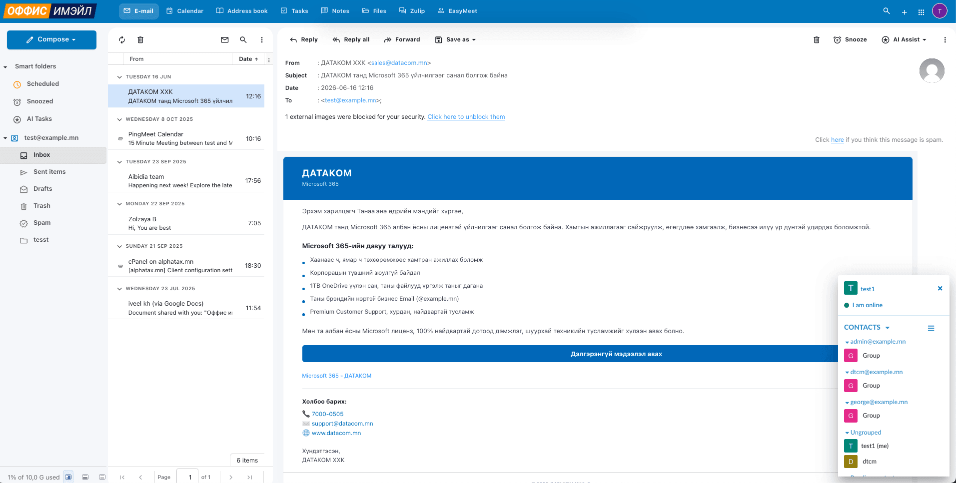Viewport: 956px width, 483px height.
Task: Go to first page of mail list
Action: tap(122, 477)
